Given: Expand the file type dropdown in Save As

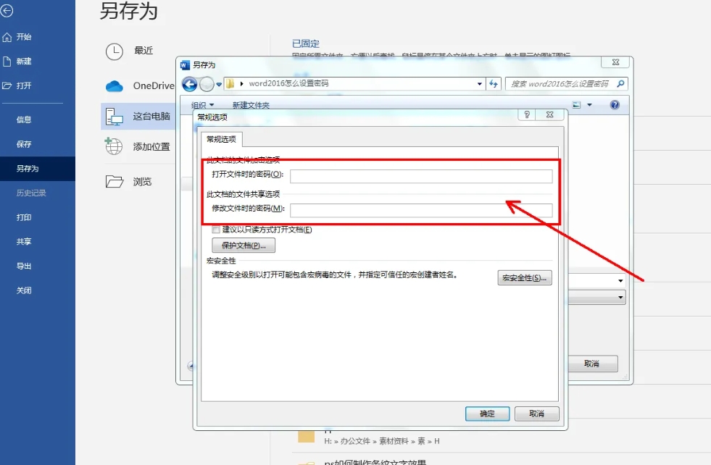Looking at the screenshot, I should coord(620,298).
